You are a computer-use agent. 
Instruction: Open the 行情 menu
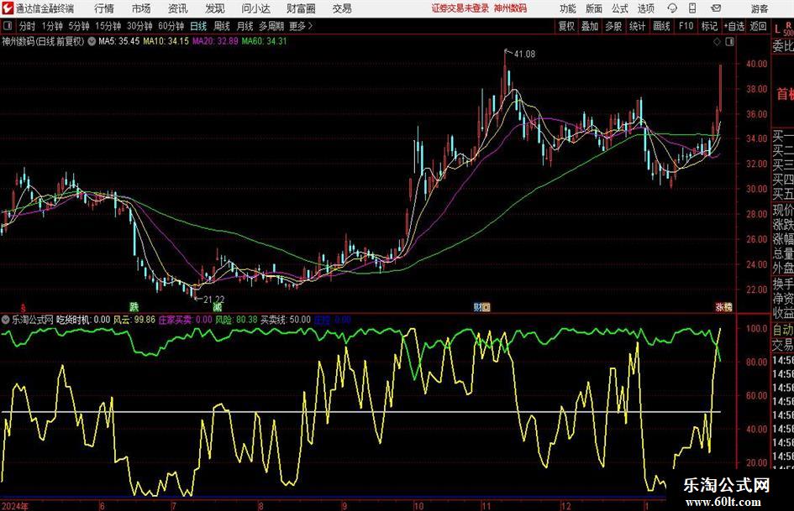coord(104,8)
